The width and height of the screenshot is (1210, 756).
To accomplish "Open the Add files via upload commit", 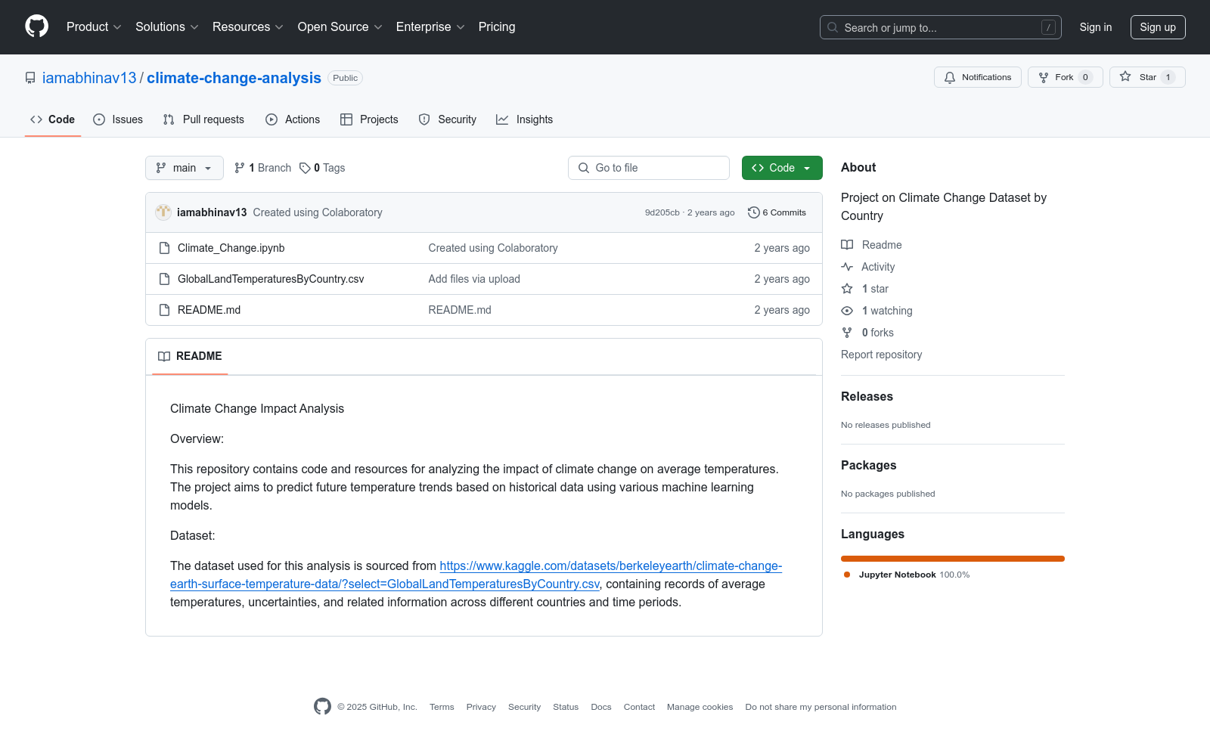I will [x=474, y=279].
